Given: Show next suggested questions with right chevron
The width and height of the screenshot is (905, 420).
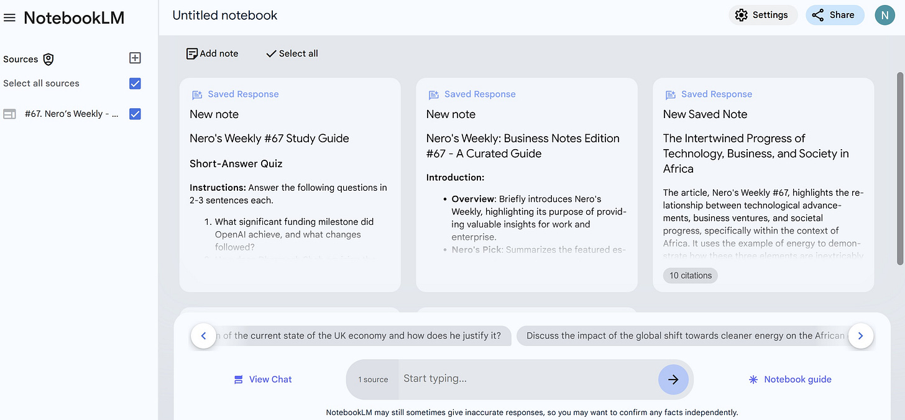Looking at the screenshot, I should point(861,336).
